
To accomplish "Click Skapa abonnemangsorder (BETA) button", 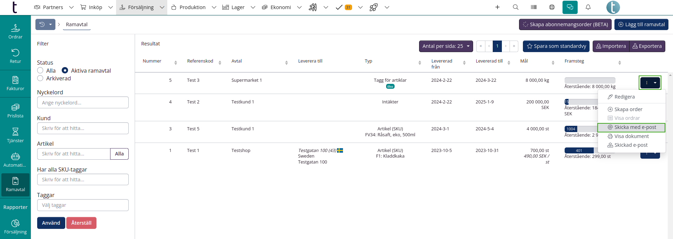I will 565,24.
